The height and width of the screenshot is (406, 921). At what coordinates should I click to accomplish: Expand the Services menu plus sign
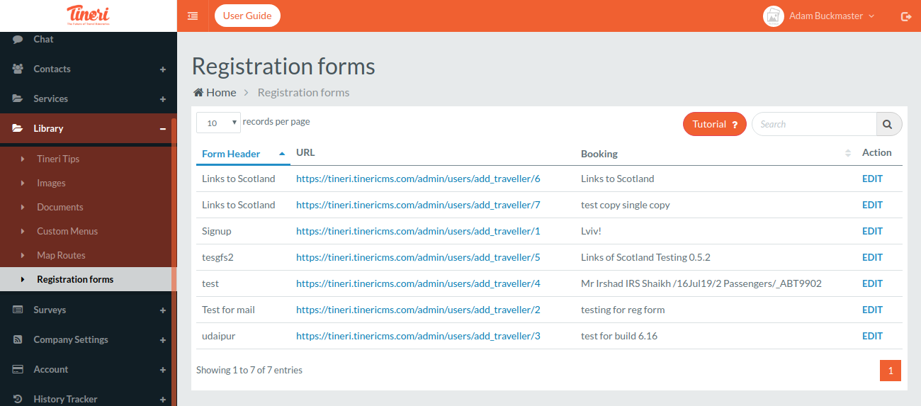163,99
